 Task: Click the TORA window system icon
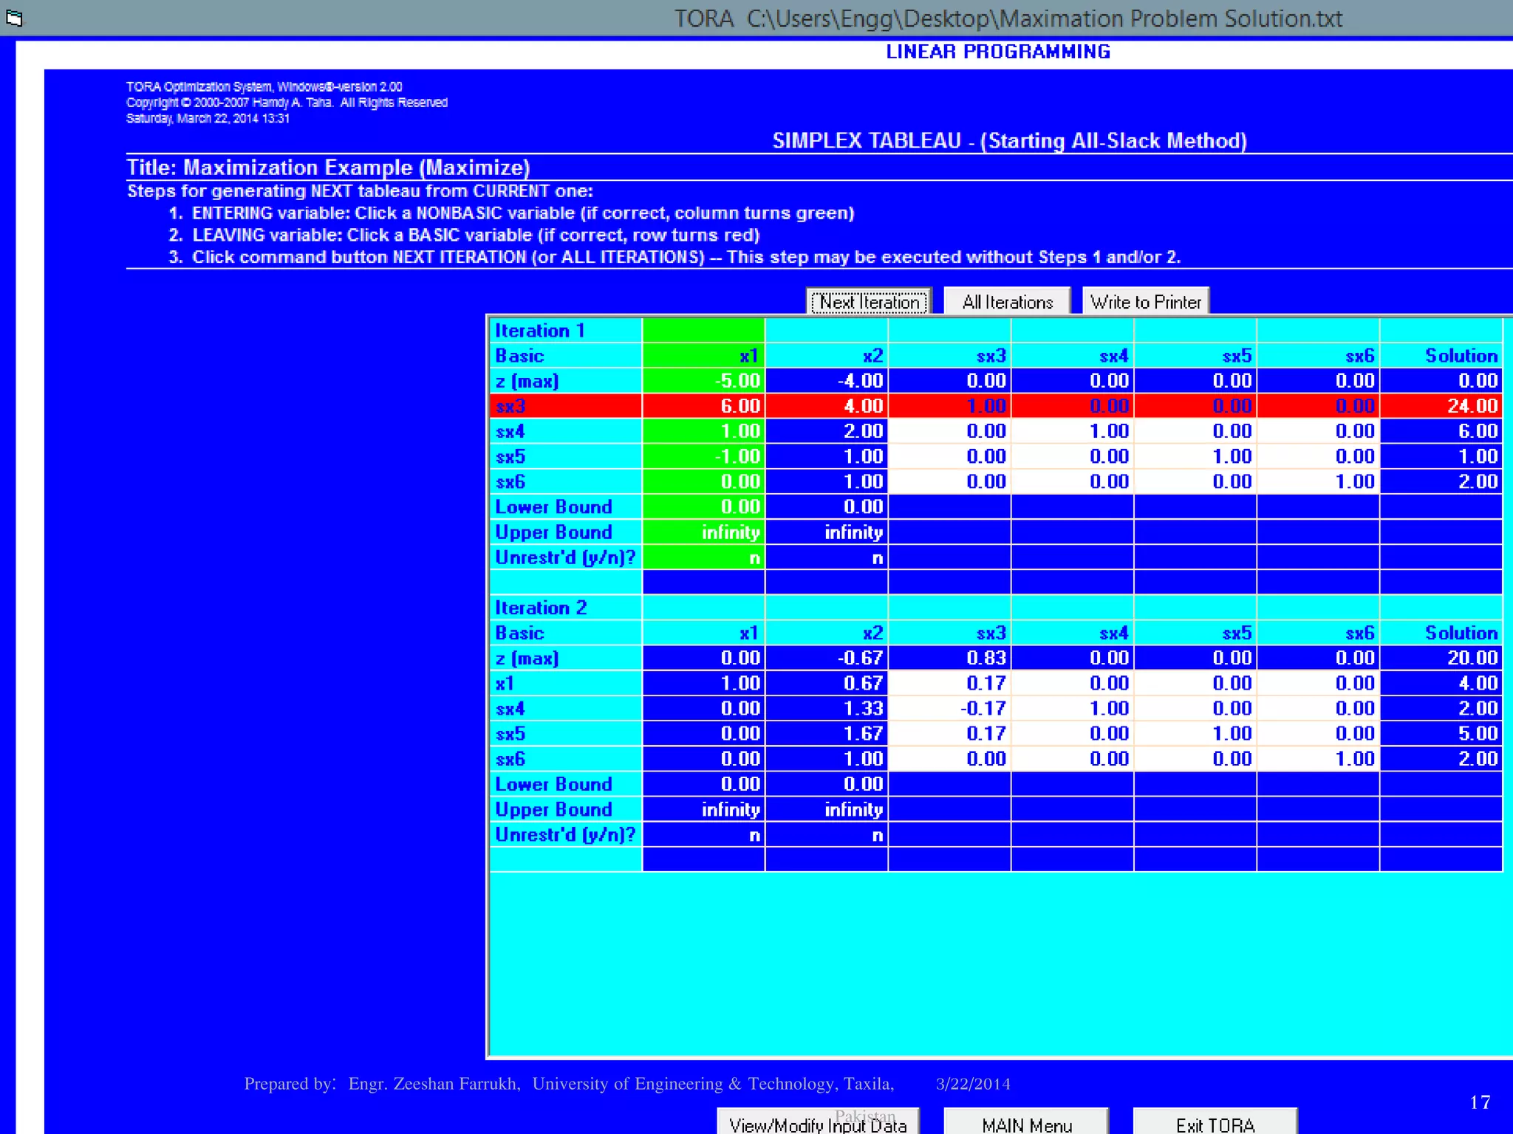pos(13,17)
